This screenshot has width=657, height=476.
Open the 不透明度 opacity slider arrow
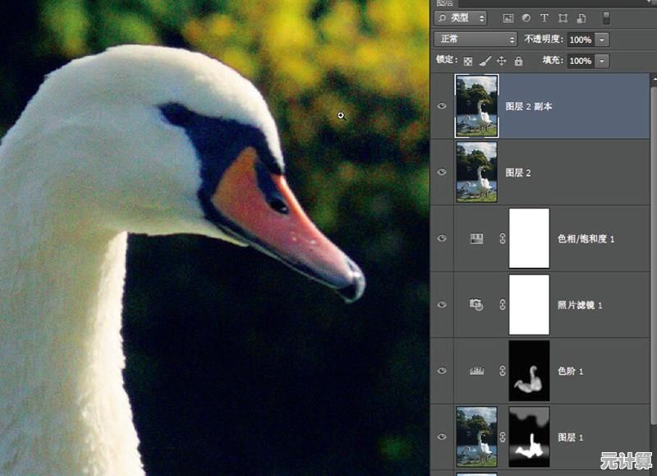point(603,39)
